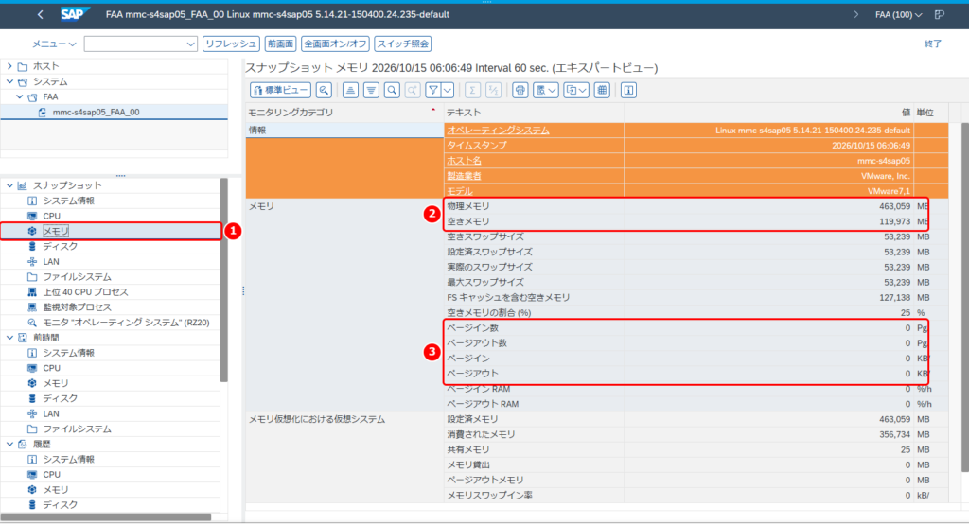Collapse the FAA tree node
The image size is (969, 525).
tap(20, 97)
